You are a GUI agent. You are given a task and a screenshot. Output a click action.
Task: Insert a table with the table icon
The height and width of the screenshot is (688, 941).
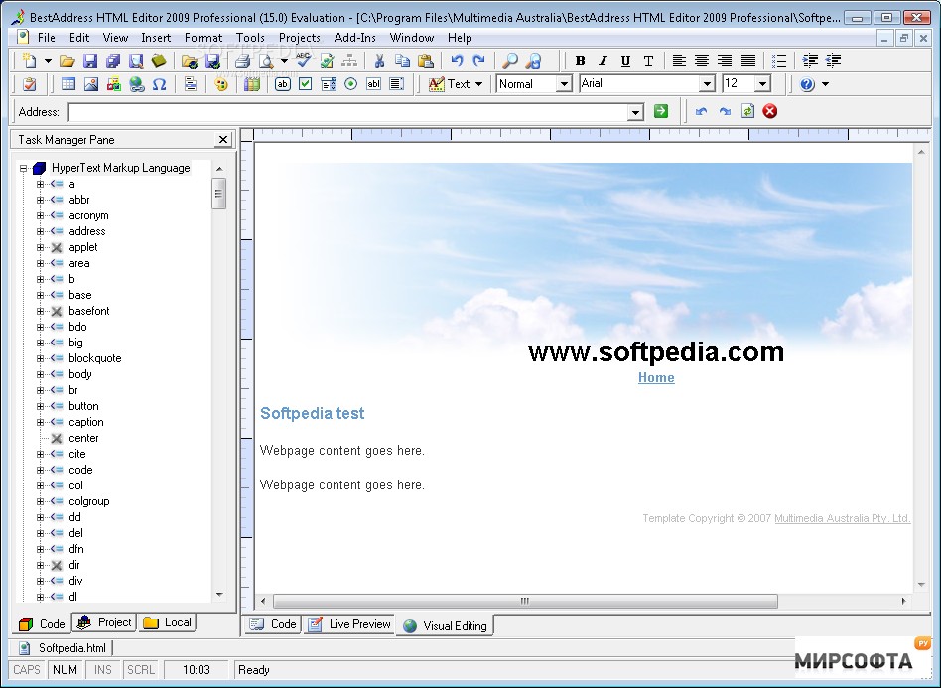point(68,84)
